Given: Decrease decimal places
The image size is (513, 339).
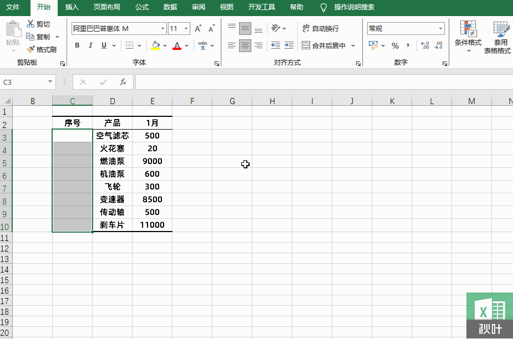Looking at the screenshot, I should coord(438,45).
